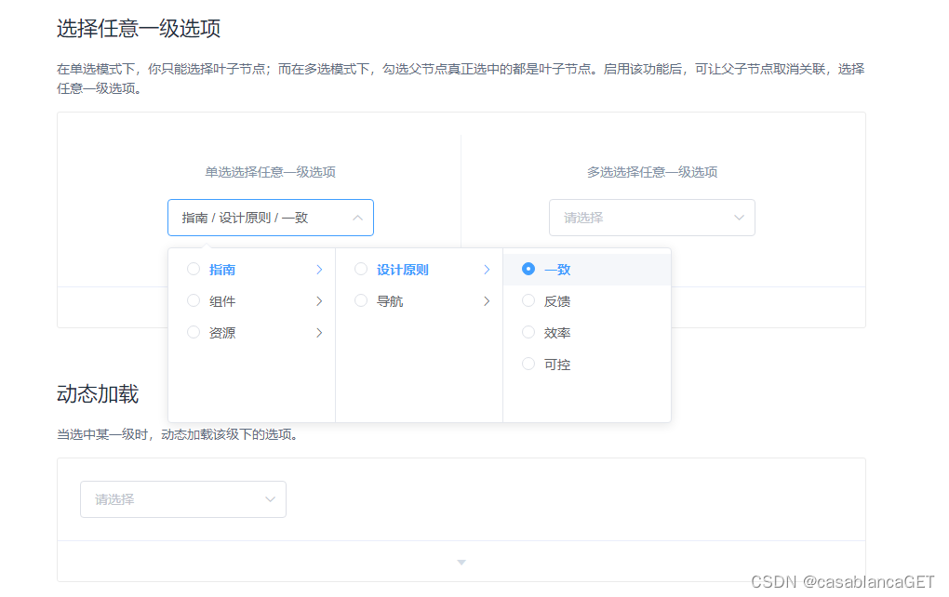Expand 导航 using its chevron arrow
This screenshot has height=597, width=949.
point(487,300)
